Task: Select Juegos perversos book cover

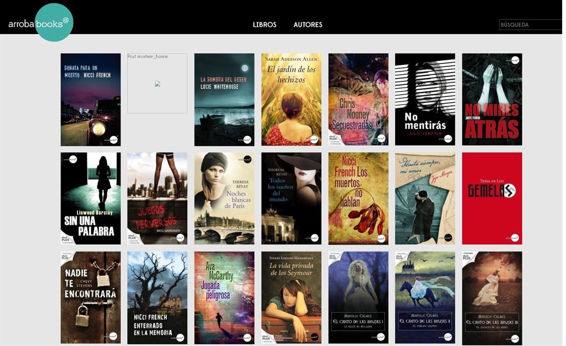Action: click(157, 198)
